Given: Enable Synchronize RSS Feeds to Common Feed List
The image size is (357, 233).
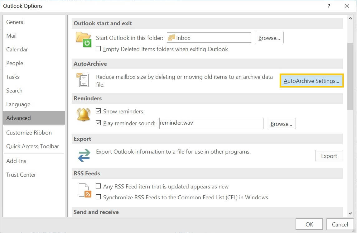Looking at the screenshot, I should tap(98, 197).
